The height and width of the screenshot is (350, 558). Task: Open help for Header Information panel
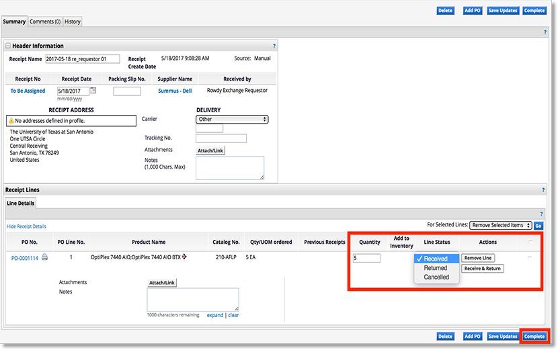[274, 46]
